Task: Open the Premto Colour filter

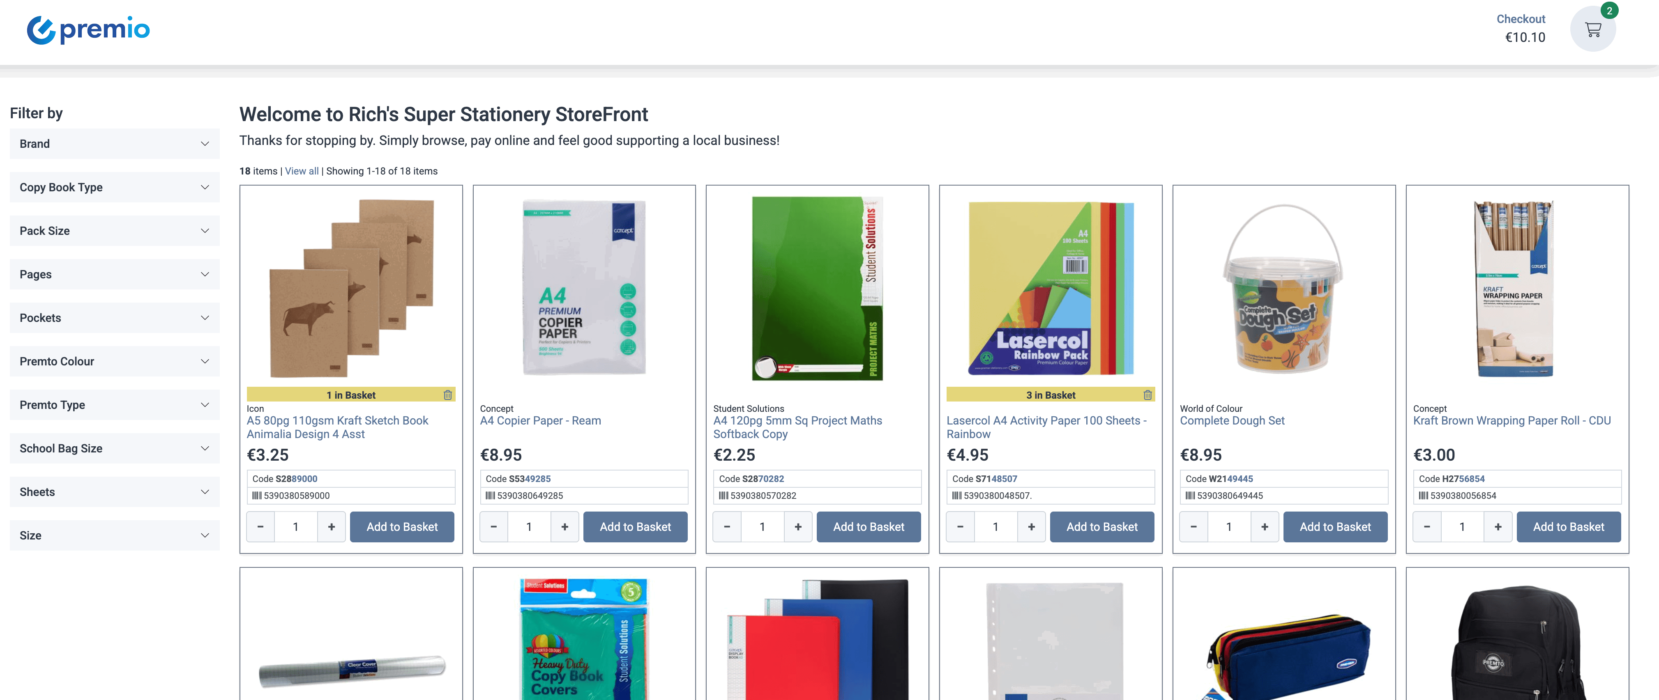Action: point(114,362)
